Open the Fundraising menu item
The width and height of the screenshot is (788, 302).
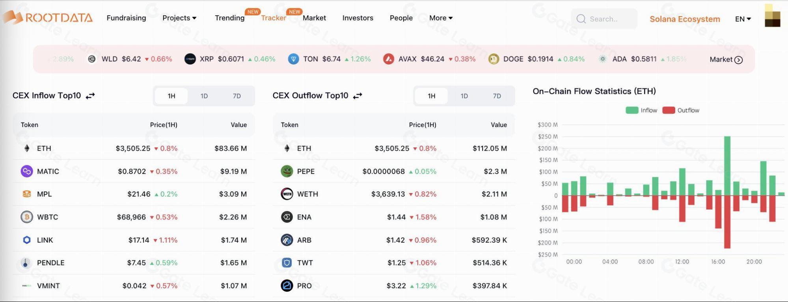click(x=126, y=18)
